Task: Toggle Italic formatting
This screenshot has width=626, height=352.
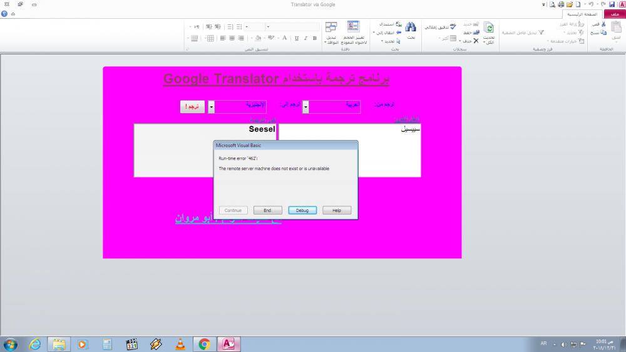Action: pos(305,38)
